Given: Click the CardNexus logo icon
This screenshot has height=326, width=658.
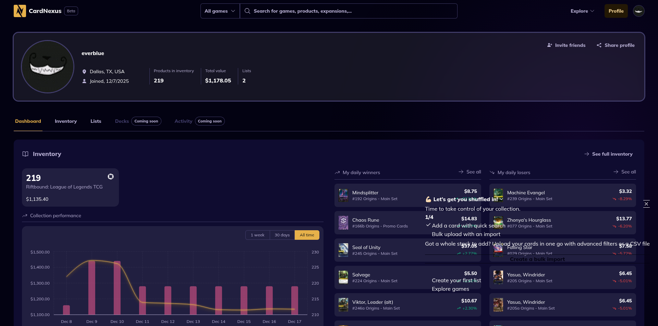Looking at the screenshot, I should tap(20, 11).
